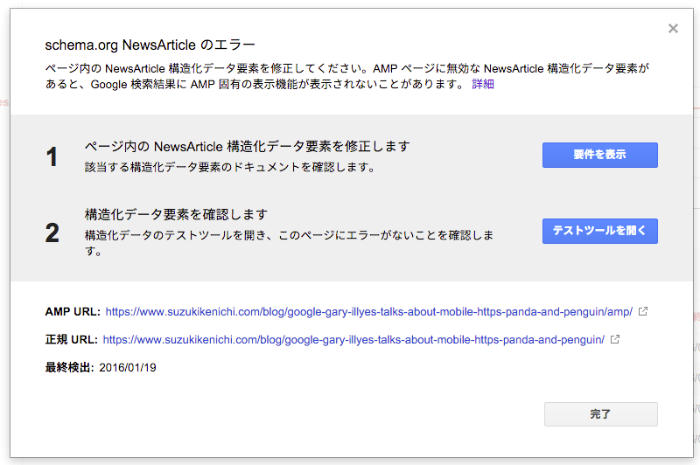Click external-link icon beside 正規 URL

click(615, 339)
